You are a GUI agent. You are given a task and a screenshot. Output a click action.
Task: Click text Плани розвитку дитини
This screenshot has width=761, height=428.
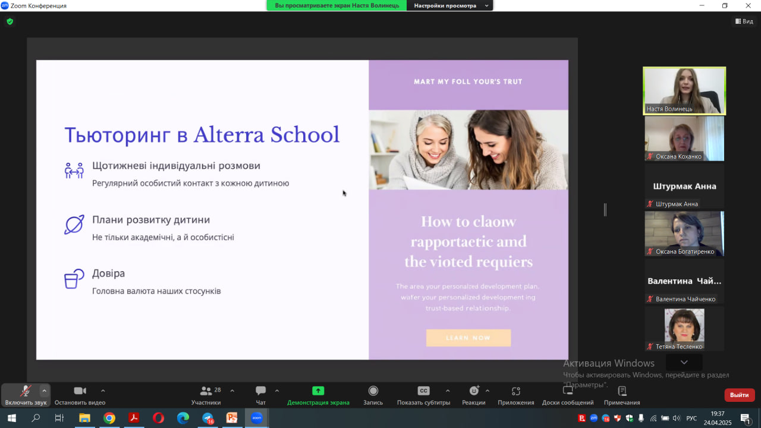[x=151, y=219]
